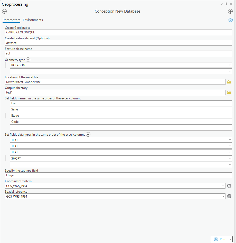The width and height of the screenshot is (236, 243).
Task: Toggle auto-hide pin on Geoprocessing pane
Action: (x=226, y=4)
